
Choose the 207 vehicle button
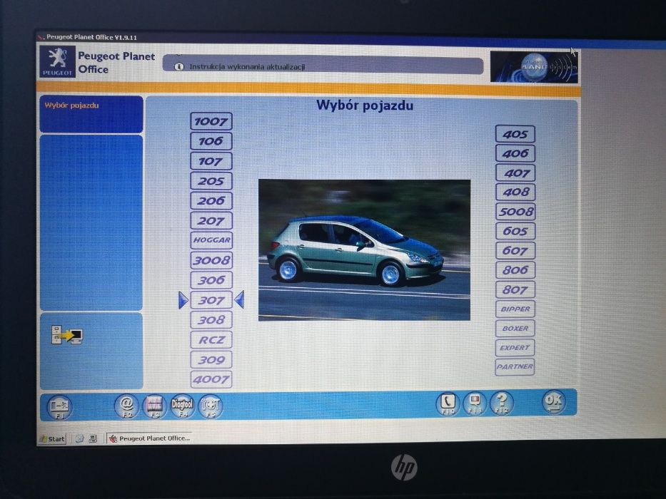tap(211, 221)
